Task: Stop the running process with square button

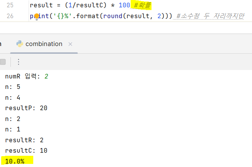Action: tap(3, 62)
